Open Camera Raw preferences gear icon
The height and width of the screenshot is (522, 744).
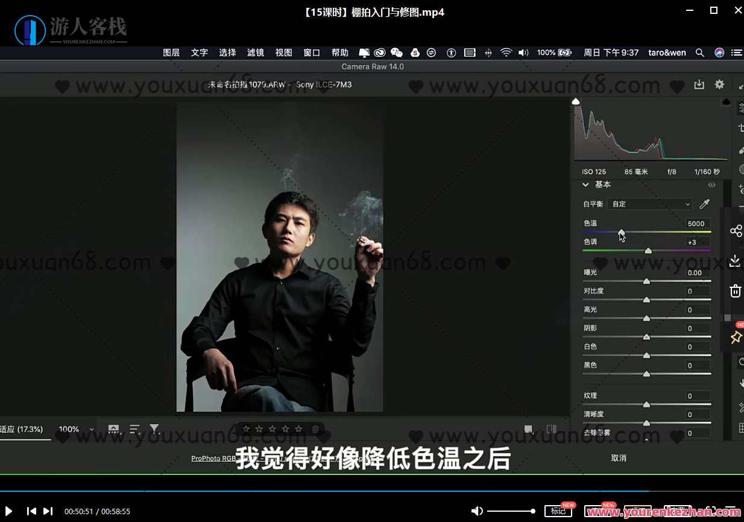(719, 84)
